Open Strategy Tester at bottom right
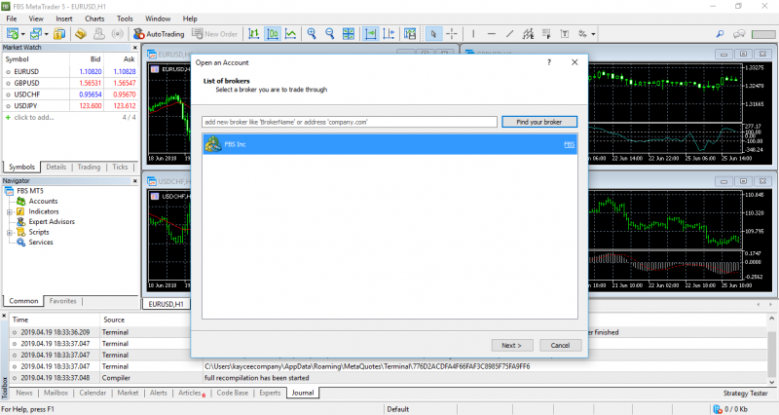This screenshot has height=415, width=779. tap(745, 394)
